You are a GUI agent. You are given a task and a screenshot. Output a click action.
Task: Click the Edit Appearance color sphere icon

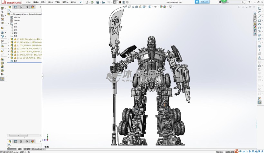tap(161, 7)
